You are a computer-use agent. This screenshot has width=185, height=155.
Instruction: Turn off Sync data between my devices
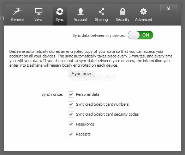141,35
